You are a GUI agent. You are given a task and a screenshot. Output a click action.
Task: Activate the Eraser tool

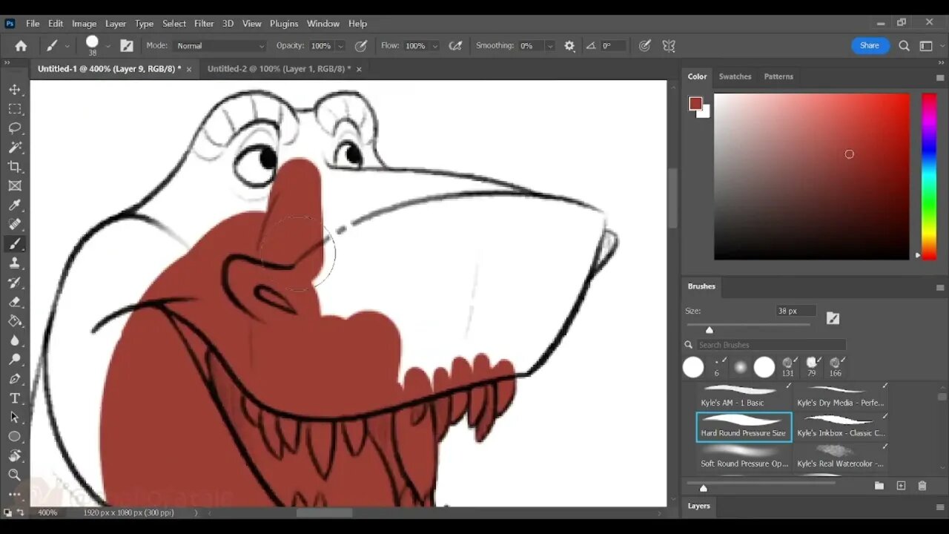(15, 302)
